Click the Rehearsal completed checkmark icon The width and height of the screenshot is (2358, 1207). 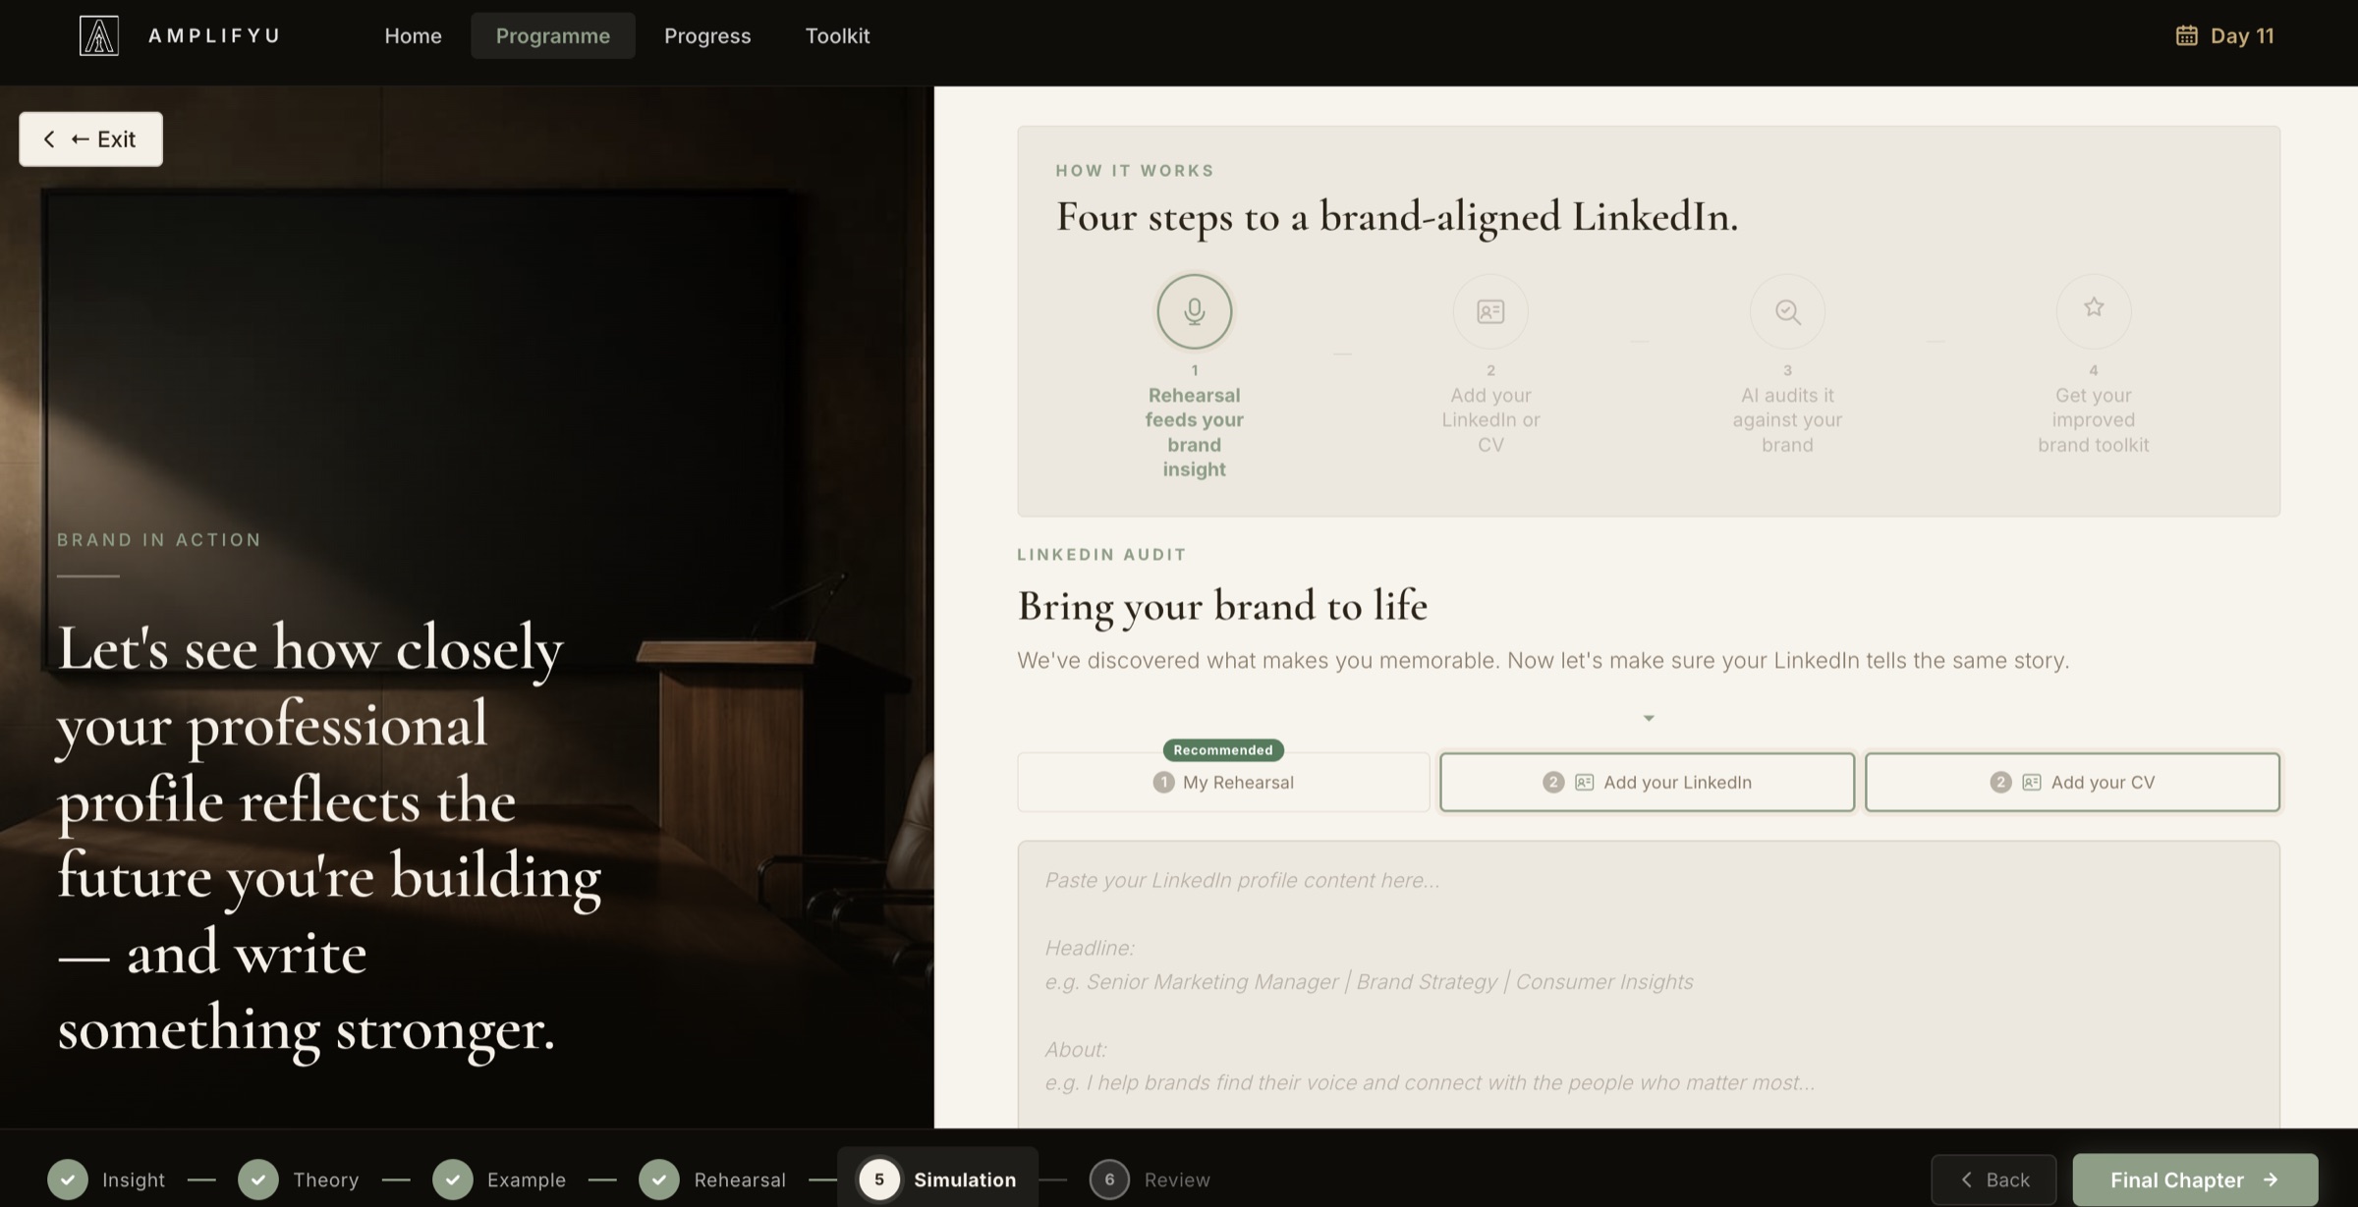(659, 1180)
